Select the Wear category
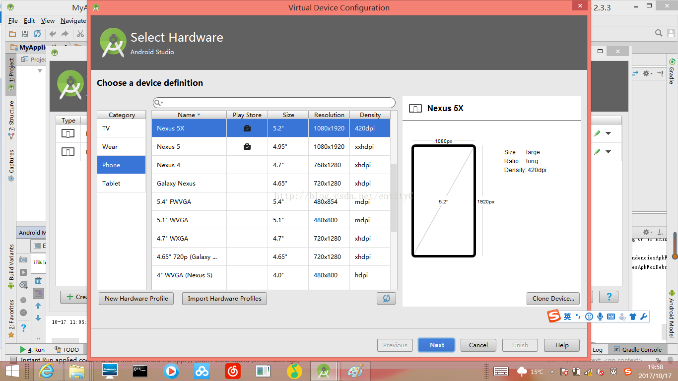 coord(121,146)
